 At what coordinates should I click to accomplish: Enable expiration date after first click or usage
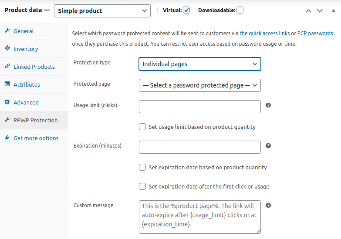tap(142, 186)
